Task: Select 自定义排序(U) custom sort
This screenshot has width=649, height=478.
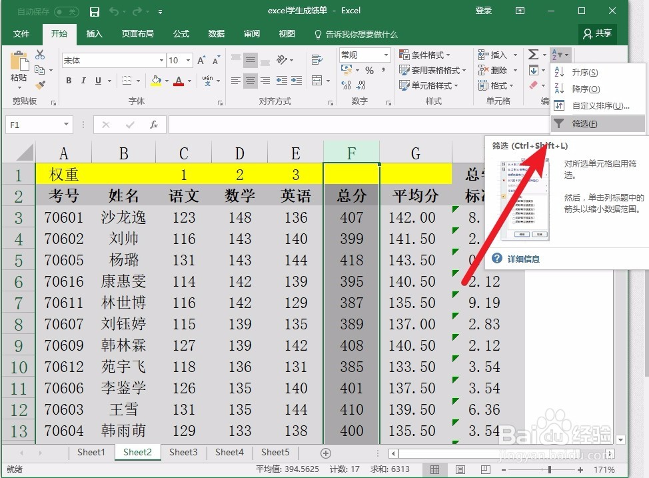Action: coord(597,105)
